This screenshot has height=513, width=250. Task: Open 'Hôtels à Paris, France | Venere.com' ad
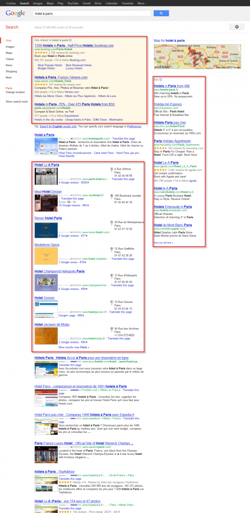[61, 78]
